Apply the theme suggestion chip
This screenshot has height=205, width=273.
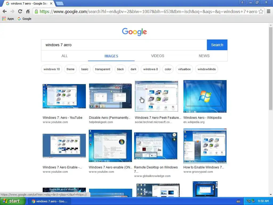coord(70,69)
